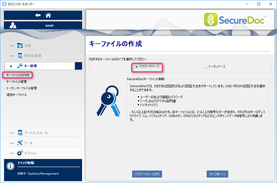The height and width of the screenshot is (183, 277).
Task: Click the パスワードルール(P) button
Action: [147, 174]
